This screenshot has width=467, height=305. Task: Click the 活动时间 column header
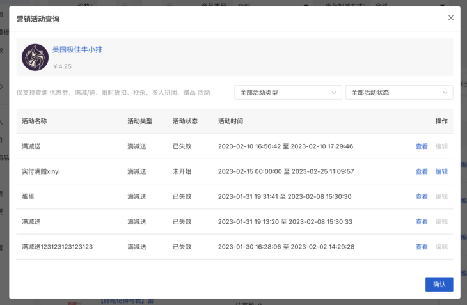pos(230,121)
